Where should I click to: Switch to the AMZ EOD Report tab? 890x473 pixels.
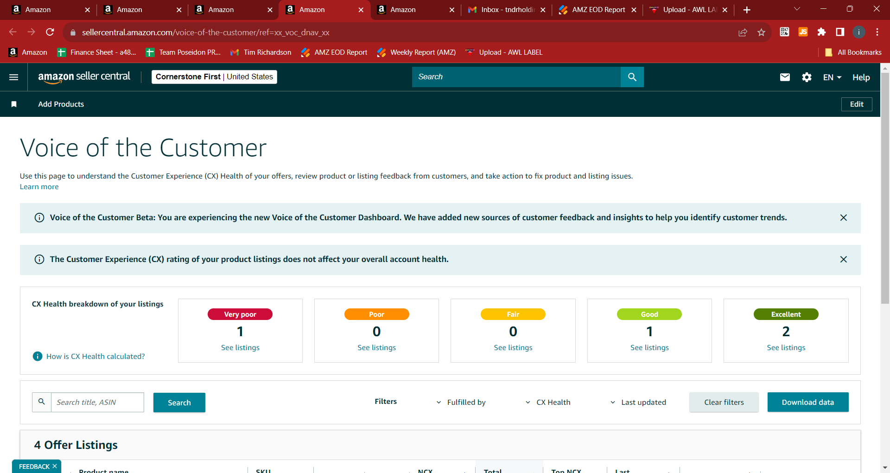pos(597,10)
